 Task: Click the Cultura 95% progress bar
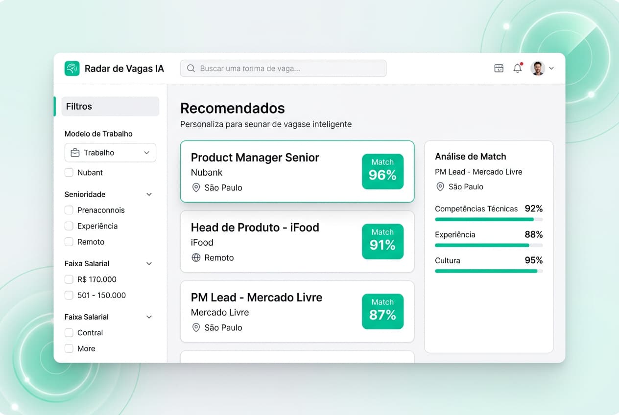pyautogui.click(x=489, y=271)
